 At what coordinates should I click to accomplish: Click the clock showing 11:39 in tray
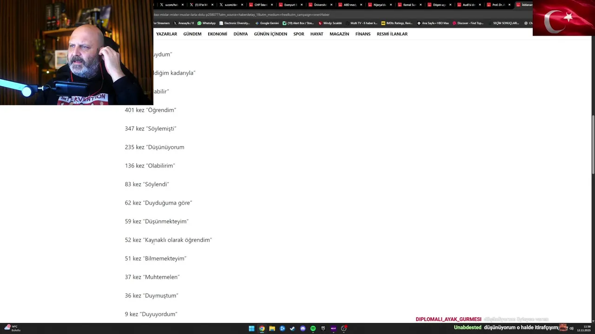pos(584,328)
